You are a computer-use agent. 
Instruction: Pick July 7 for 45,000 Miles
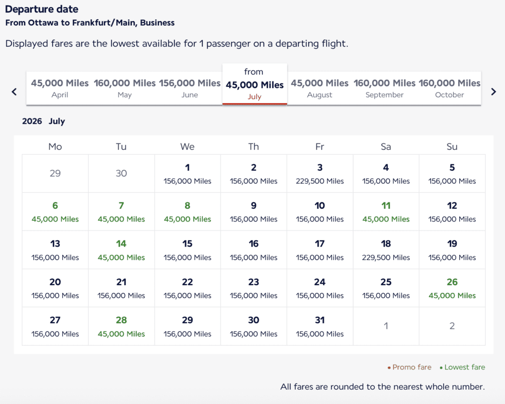click(121, 212)
